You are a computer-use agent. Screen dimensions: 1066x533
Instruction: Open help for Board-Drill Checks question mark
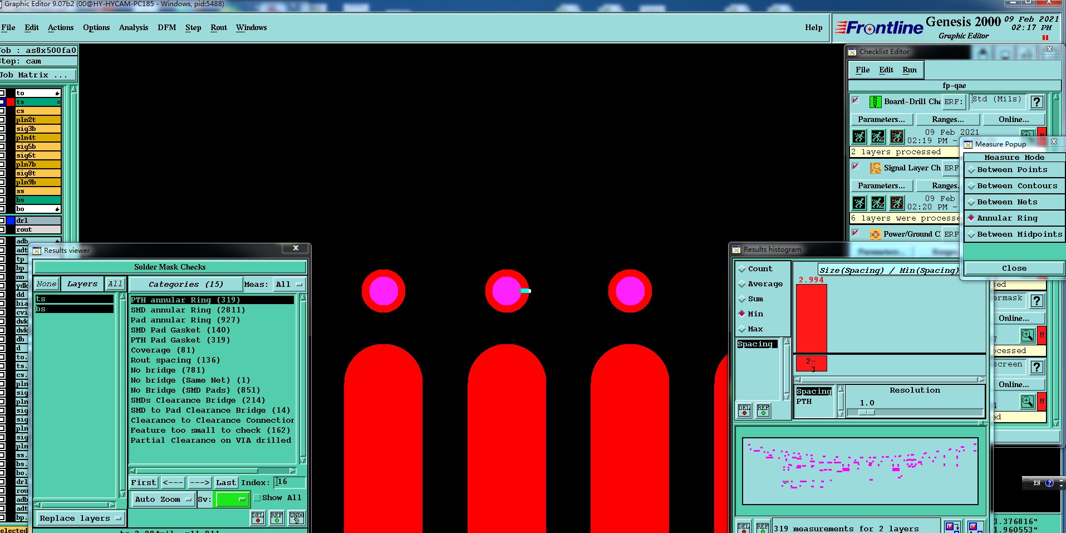coord(1036,102)
